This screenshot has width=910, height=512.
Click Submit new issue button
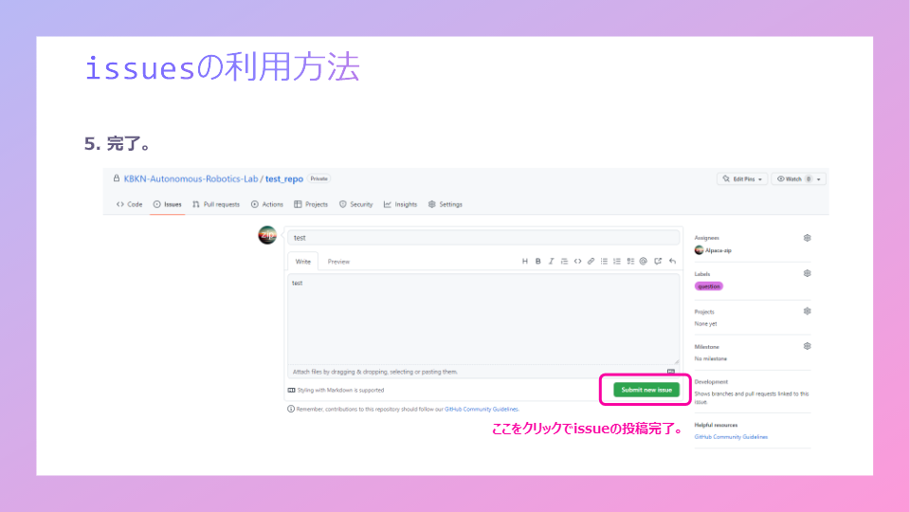[646, 390]
